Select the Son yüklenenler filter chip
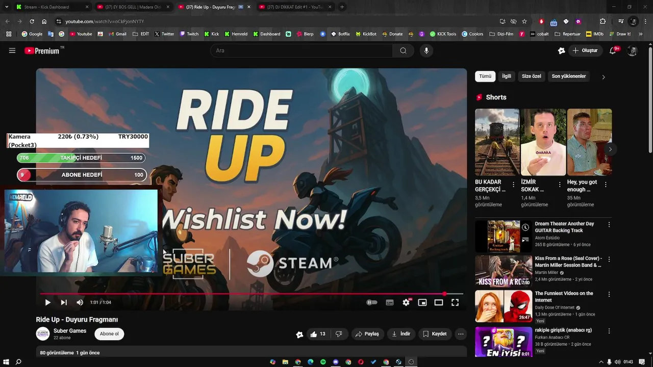Viewport: 653px width, 367px height. click(x=569, y=76)
